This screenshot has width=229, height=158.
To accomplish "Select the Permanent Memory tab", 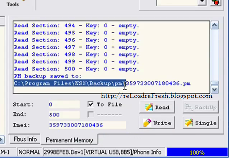I will 69,140.
